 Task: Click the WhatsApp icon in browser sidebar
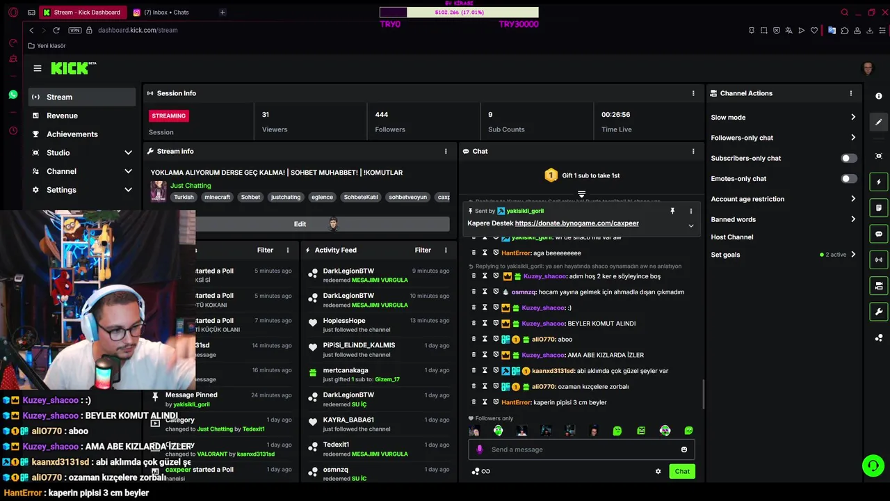tap(13, 94)
